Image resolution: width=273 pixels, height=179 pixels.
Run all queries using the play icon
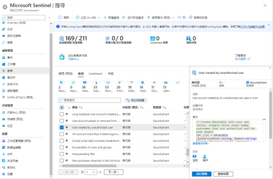[x=124, y=17]
